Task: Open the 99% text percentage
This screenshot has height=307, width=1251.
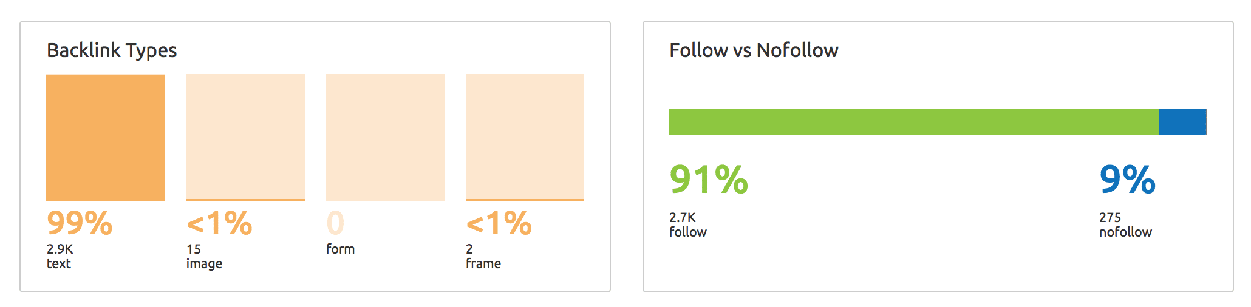Action: [80, 223]
